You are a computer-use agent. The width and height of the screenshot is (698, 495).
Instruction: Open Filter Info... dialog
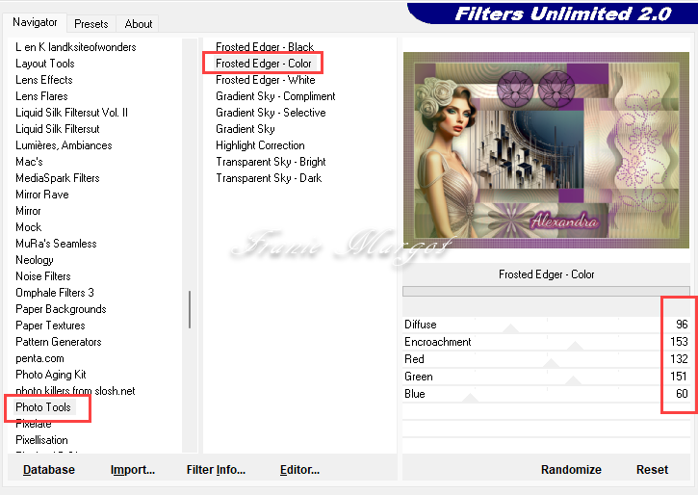click(x=216, y=470)
